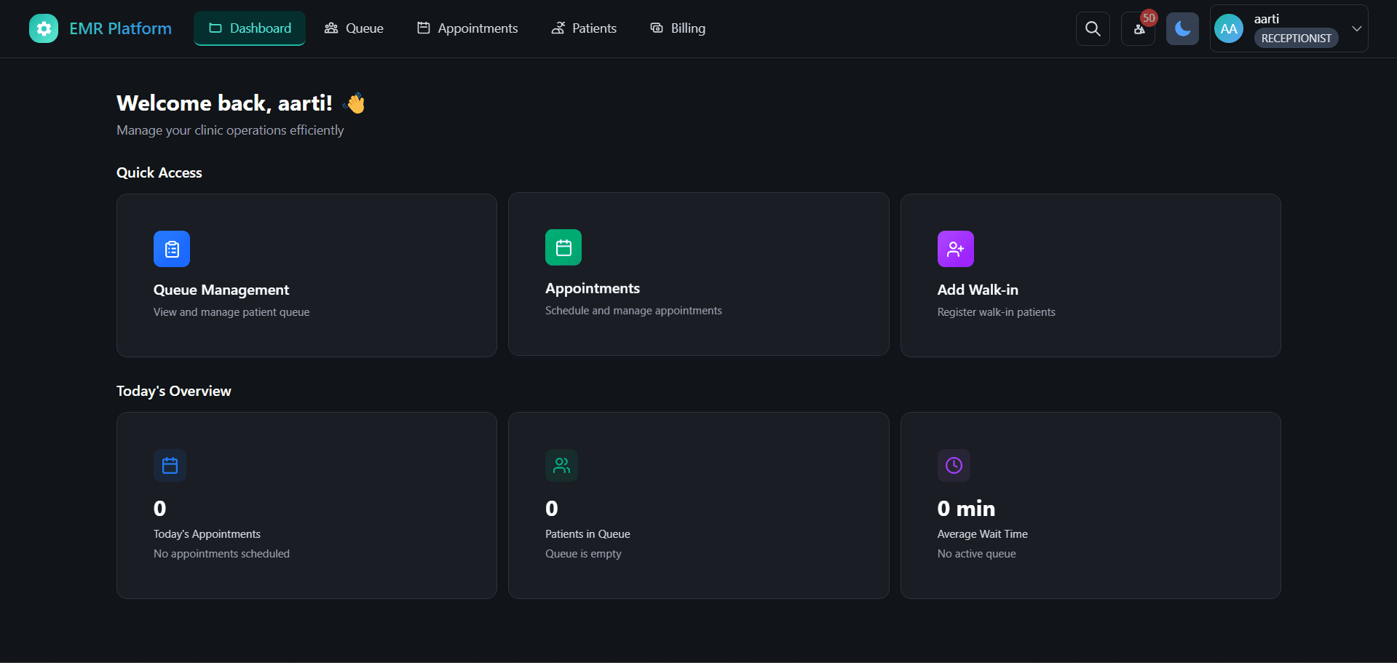Click the Average Wait Time clock icon
Viewport: 1397px width, 663px height.
(954, 466)
